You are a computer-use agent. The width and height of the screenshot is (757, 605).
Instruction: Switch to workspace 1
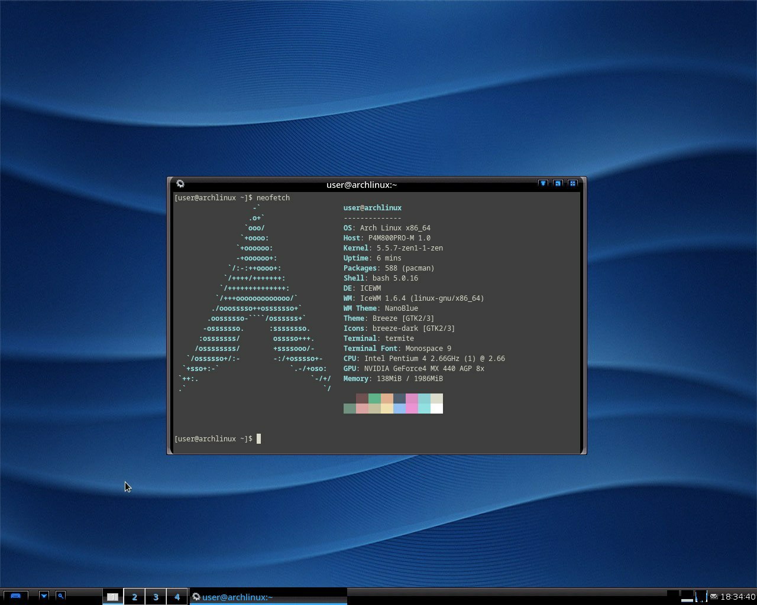113,597
